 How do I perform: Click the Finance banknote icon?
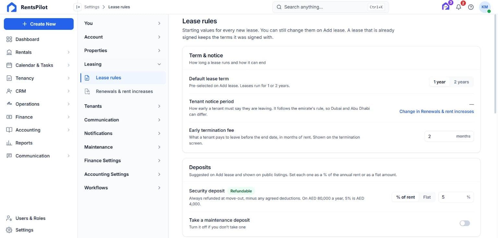9,117
